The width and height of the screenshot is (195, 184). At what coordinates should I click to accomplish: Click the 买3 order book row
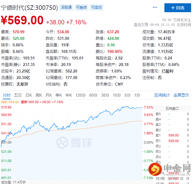(172, 152)
